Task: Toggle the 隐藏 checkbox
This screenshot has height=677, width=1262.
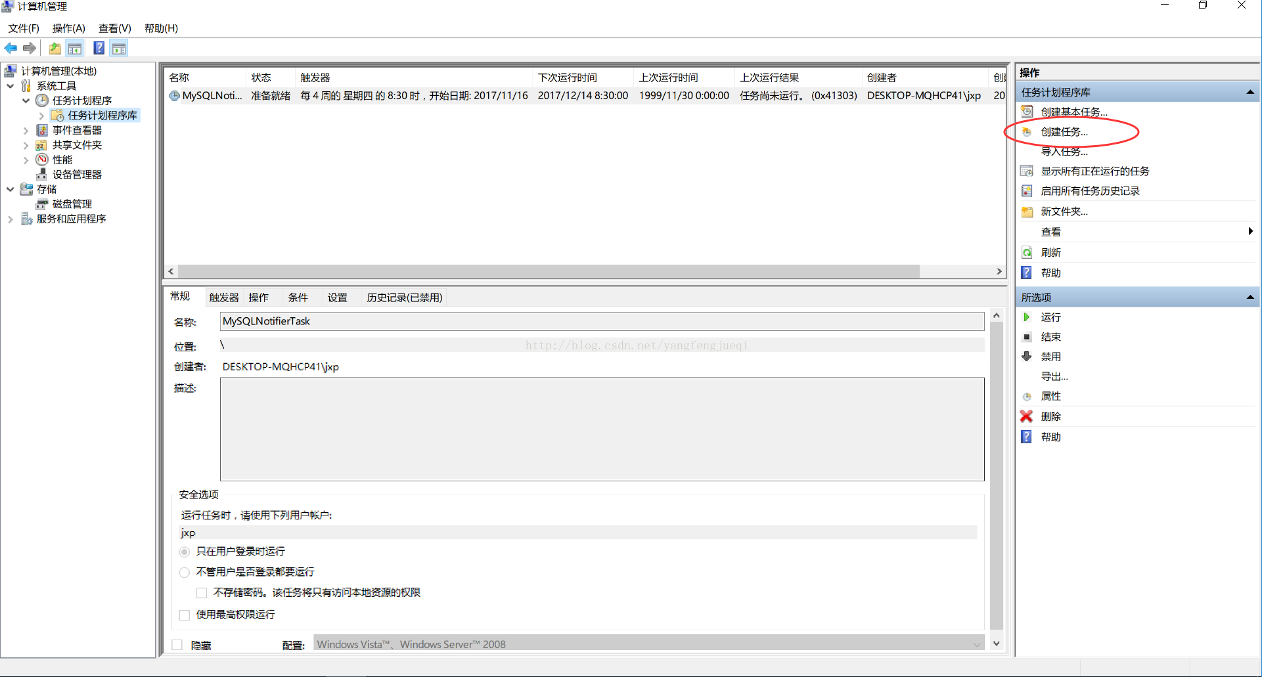Action: point(177,645)
